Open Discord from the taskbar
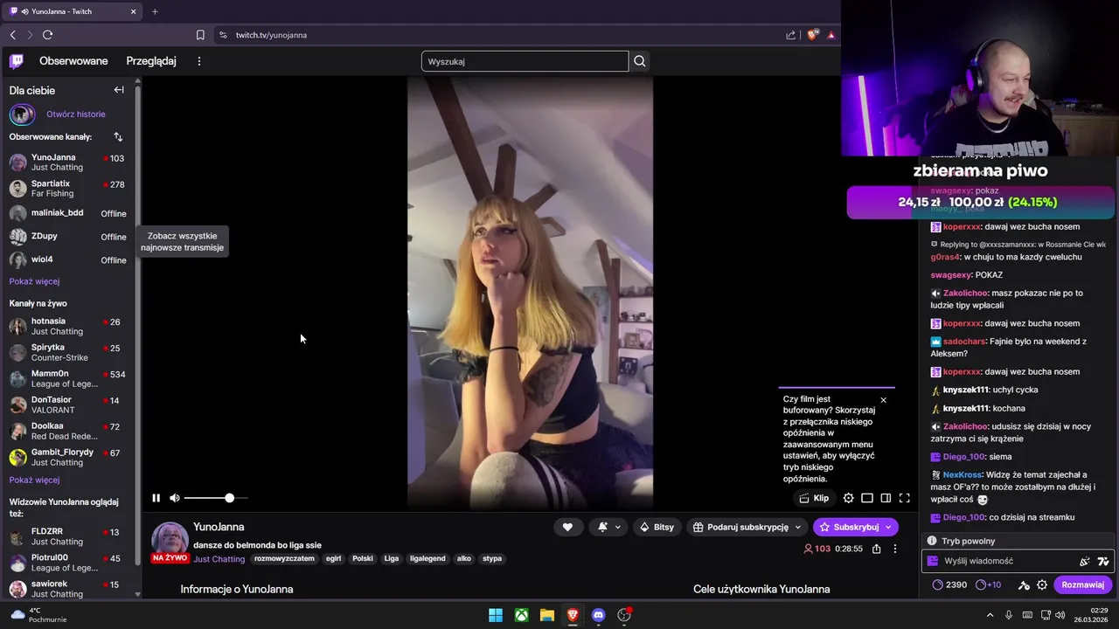1119x629 pixels. 598,615
